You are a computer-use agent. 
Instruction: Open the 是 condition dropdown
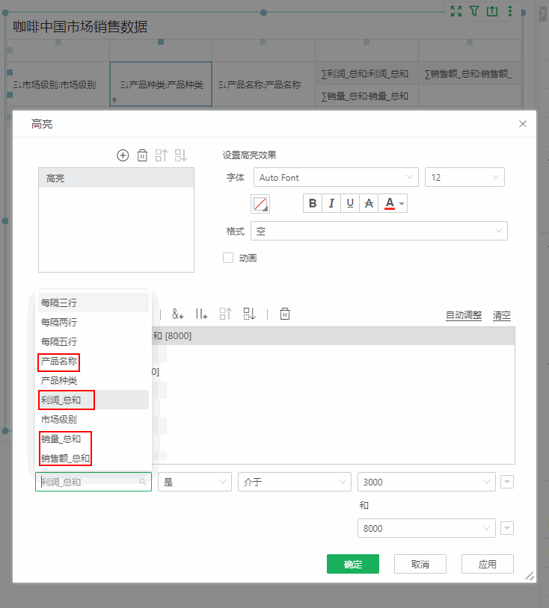tap(194, 482)
